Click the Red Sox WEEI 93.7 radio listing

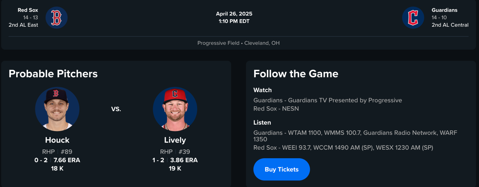(343, 148)
